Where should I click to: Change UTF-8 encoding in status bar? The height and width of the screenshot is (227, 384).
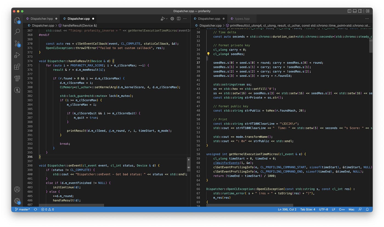point(323,209)
